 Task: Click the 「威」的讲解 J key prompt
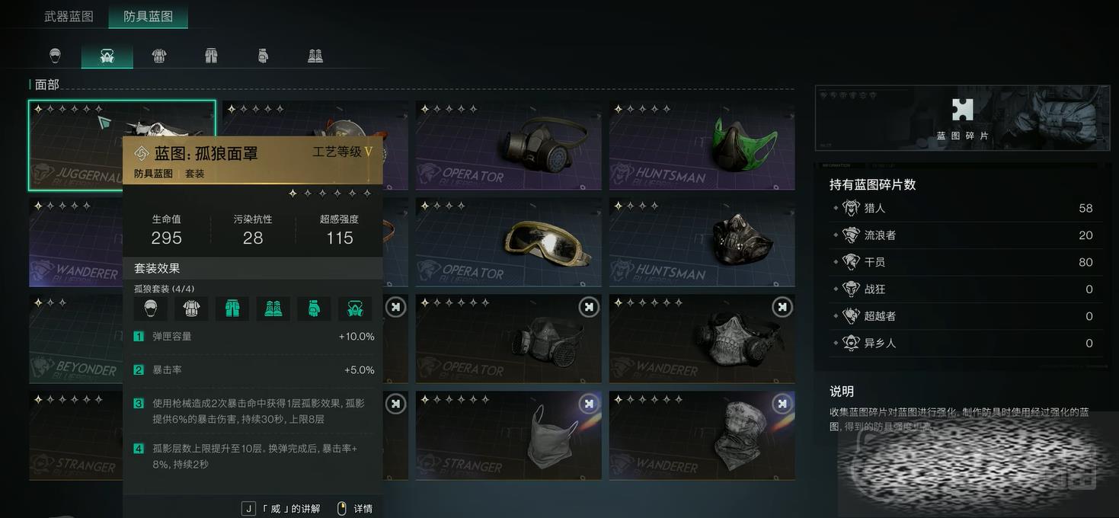(x=281, y=508)
